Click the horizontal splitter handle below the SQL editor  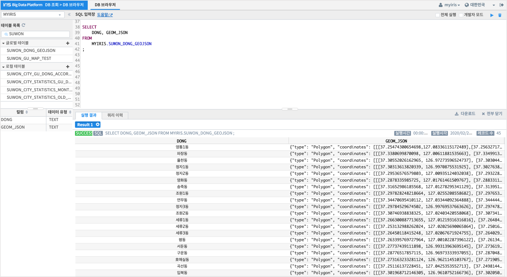(x=290, y=109)
